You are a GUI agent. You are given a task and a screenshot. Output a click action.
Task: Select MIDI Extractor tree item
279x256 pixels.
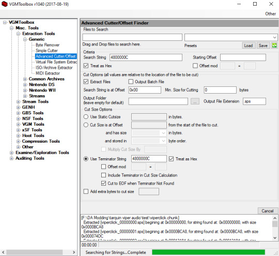(x=48, y=73)
